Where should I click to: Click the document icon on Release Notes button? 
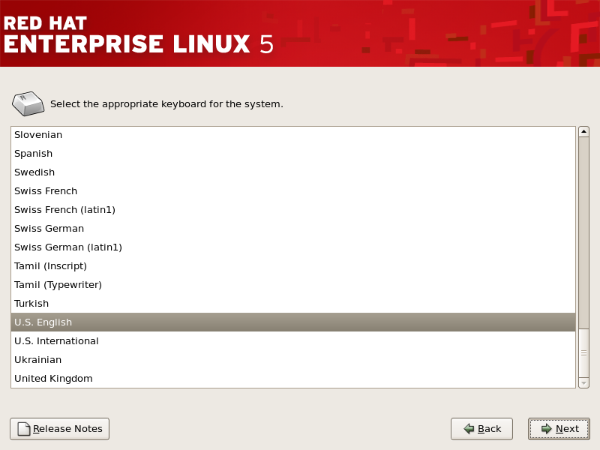point(22,428)
